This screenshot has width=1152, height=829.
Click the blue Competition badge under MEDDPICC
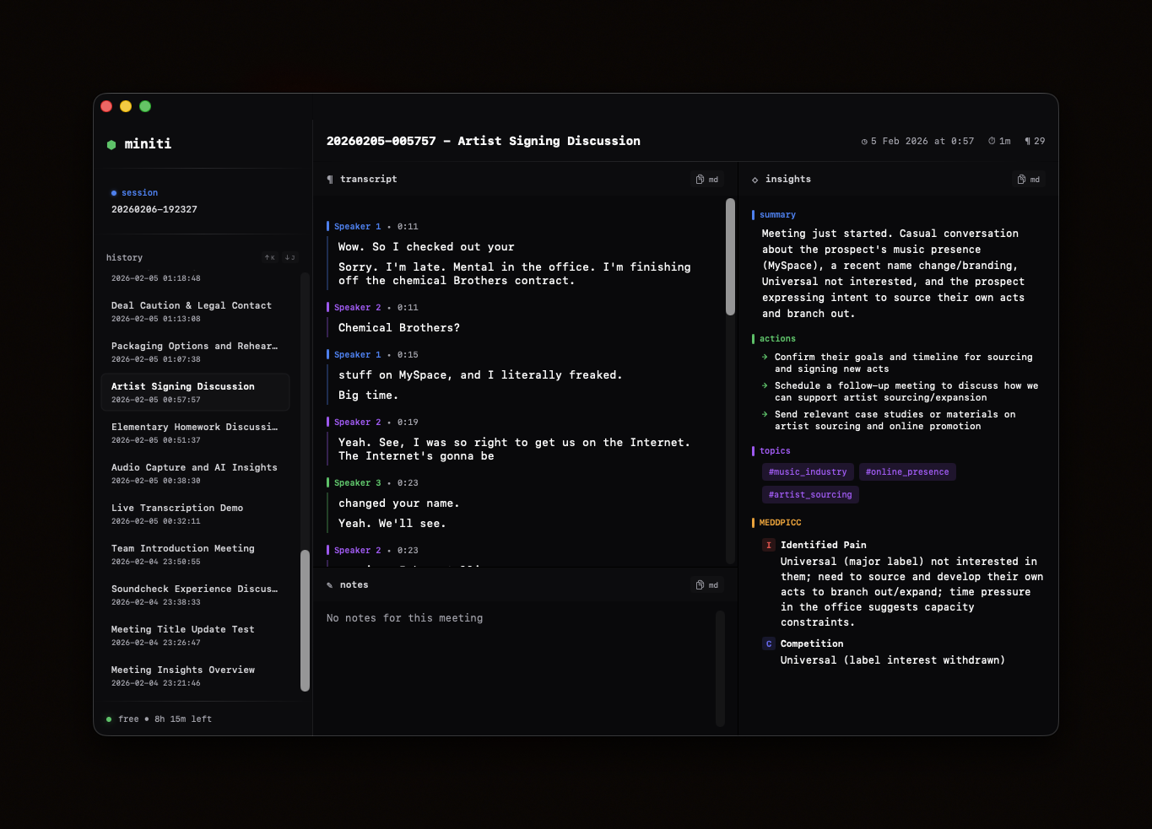tap(768, 643)
